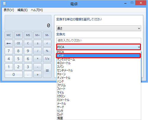Select ロッド from the unit list
148x120 pixels.
pos(99,114)
